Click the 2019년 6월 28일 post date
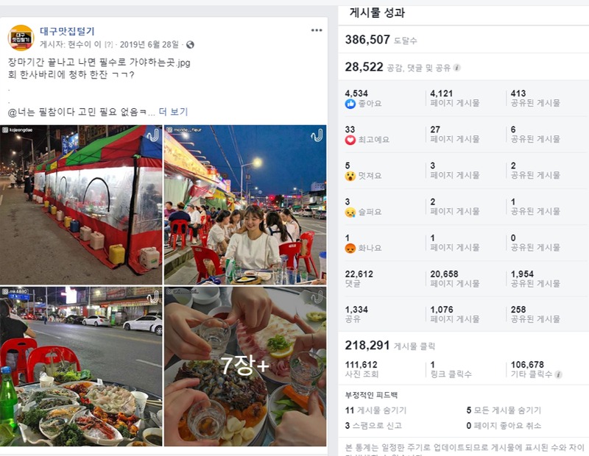This screenshot has height=456, width=589. pos(149,45)
